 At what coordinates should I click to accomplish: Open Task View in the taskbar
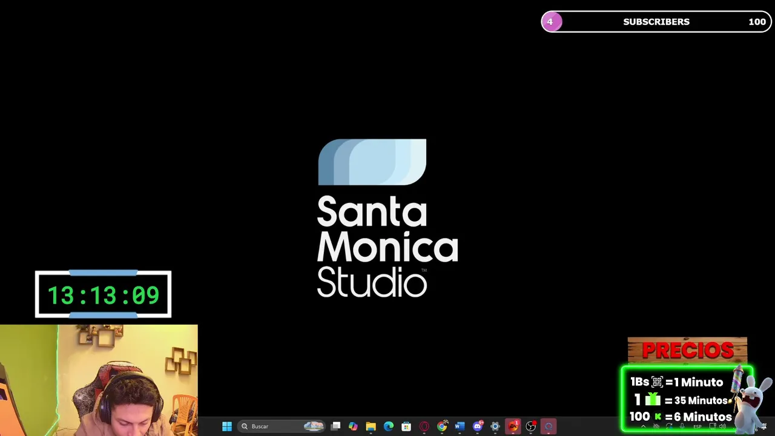click(x=335, y=426)
